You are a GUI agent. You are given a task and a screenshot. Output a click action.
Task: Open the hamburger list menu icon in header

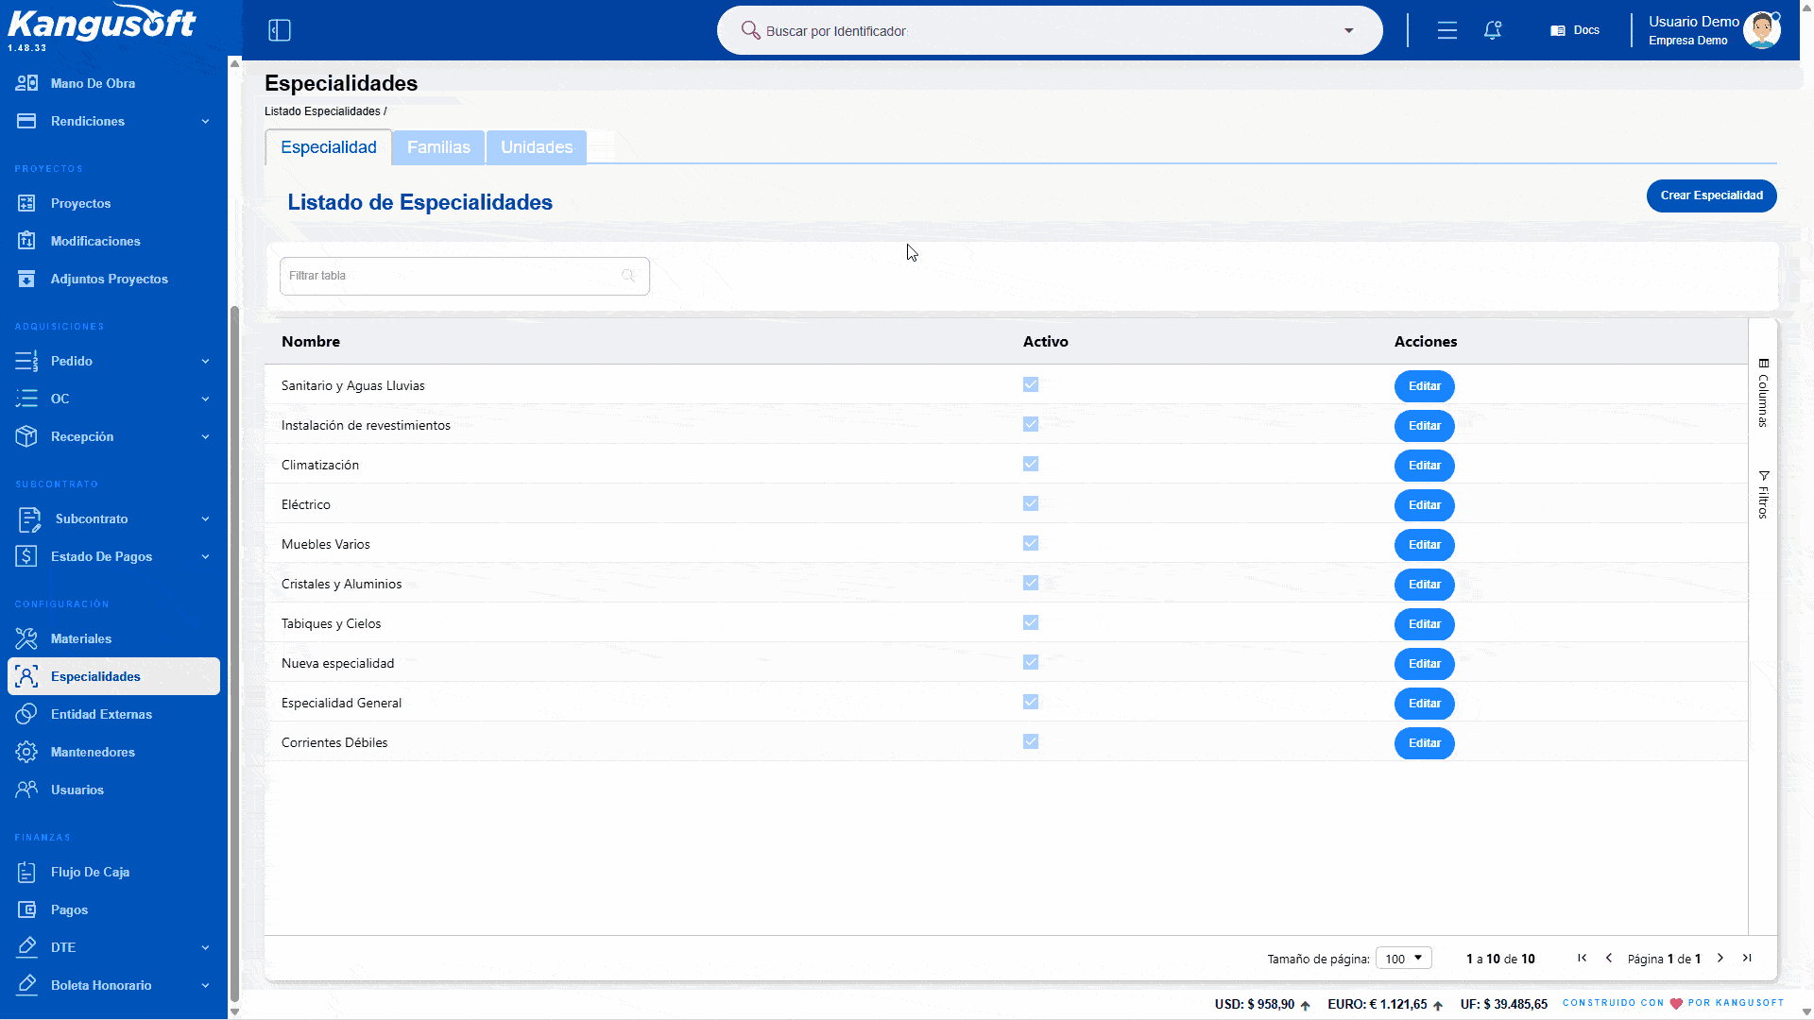[1447, 30]
